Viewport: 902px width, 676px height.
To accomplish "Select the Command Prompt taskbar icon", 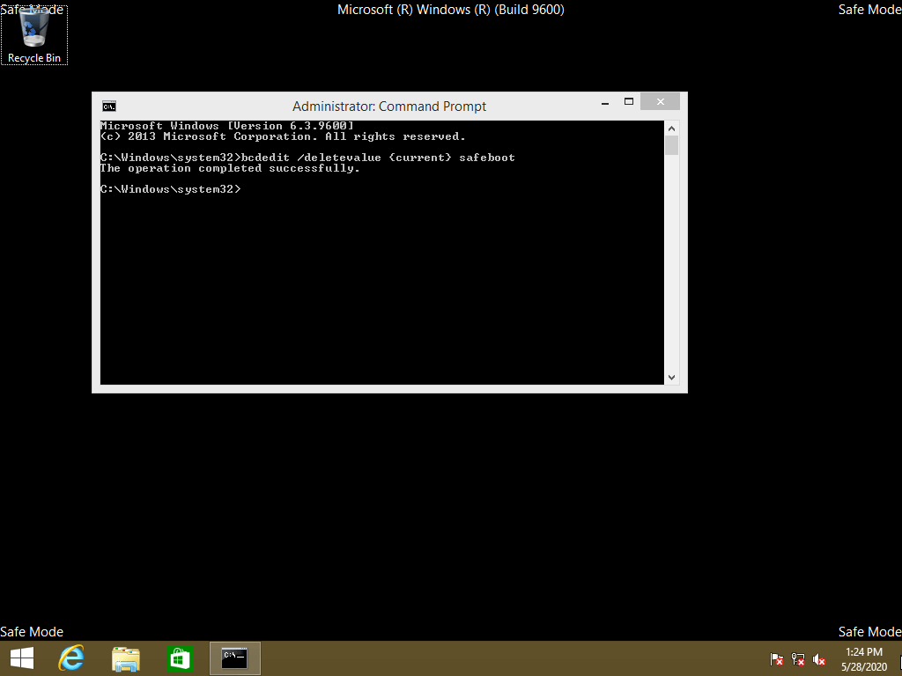I will click(234, 658).
